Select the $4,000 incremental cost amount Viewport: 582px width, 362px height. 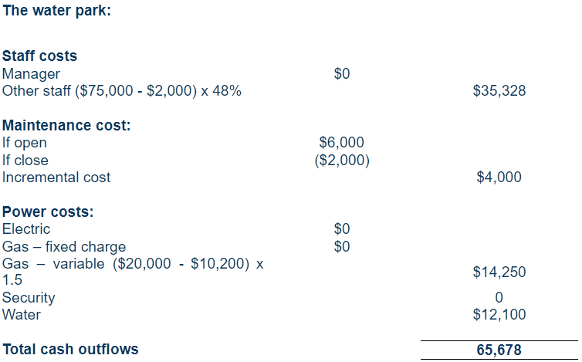click(x=499, y=177)
